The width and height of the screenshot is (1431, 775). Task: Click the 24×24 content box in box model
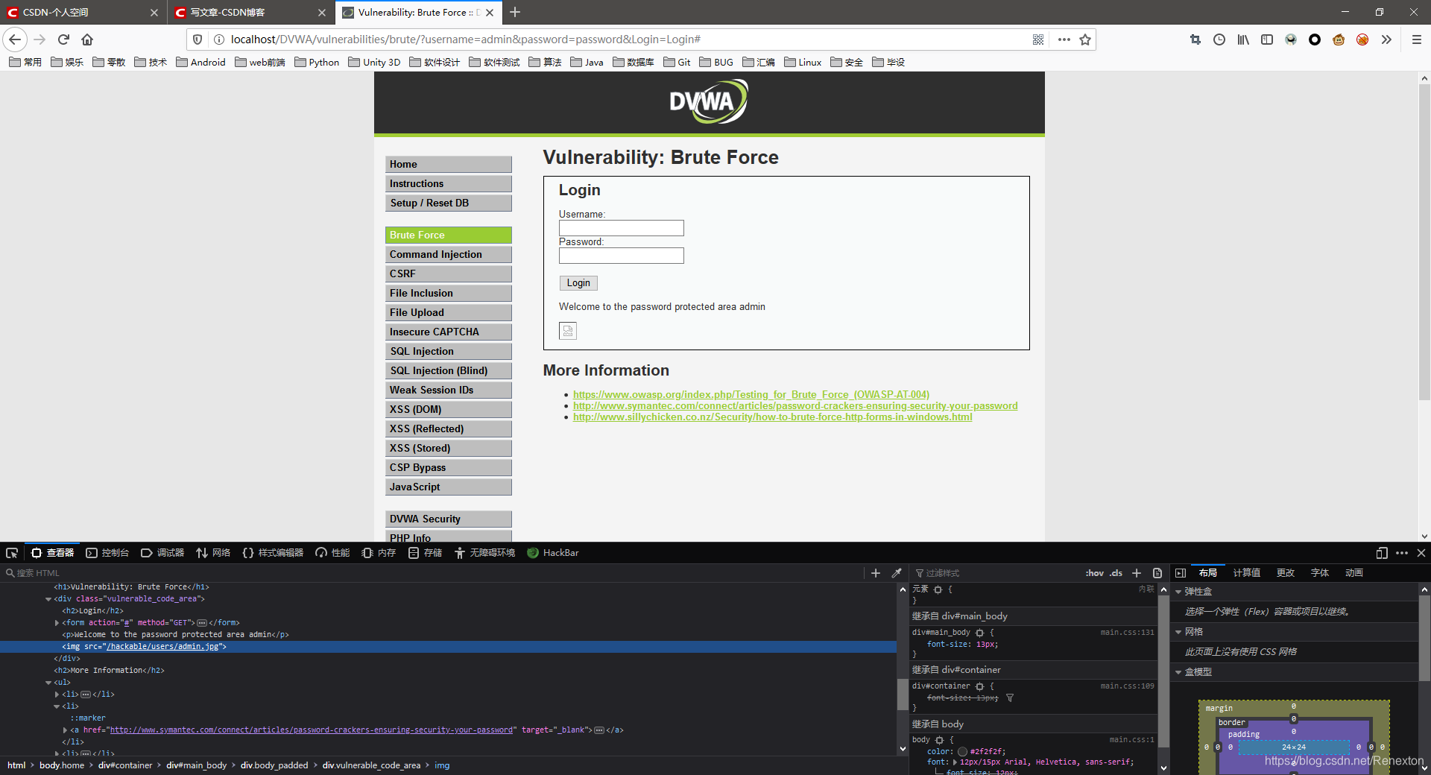click(x=1293, y=747)
